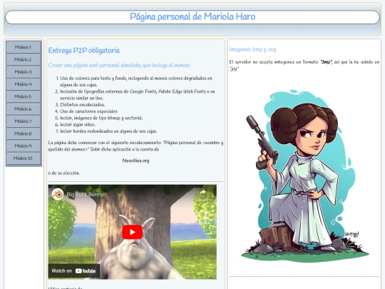Open the Big Buck Bunny video title link
The width and height of the screenshot is (385, 289).
[85, 194]
